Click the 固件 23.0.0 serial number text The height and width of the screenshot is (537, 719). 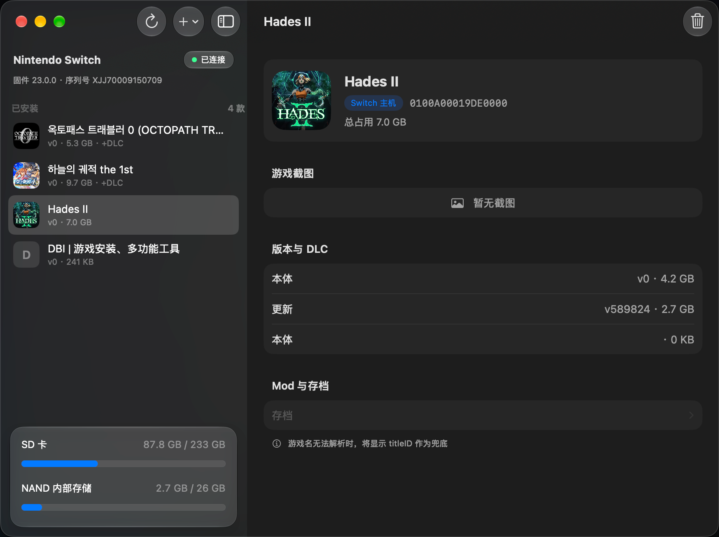(87, 80)
